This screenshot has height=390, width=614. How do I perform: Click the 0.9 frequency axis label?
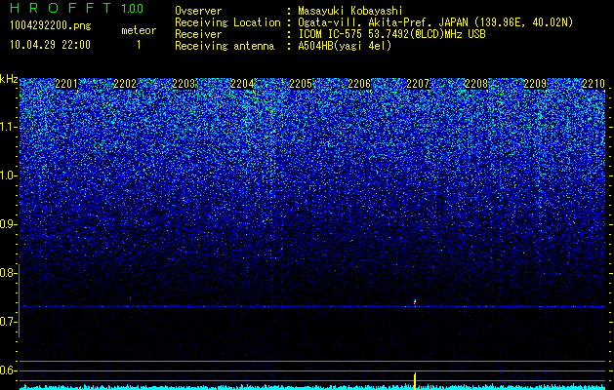tap(8, 224)
